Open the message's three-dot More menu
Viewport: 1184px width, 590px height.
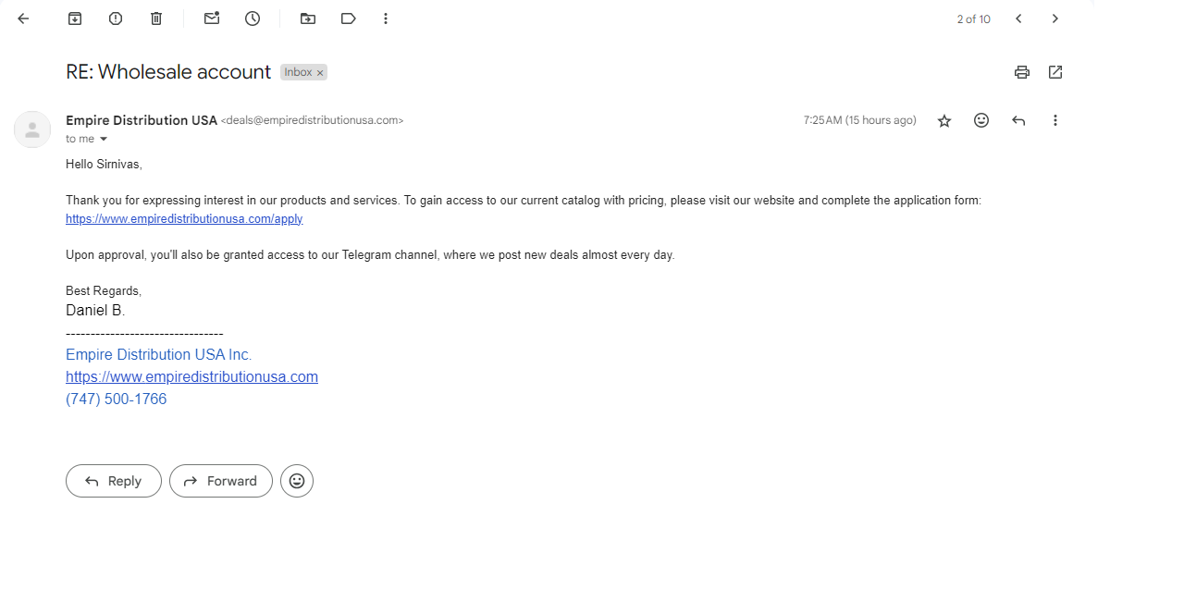(1055, 120)
